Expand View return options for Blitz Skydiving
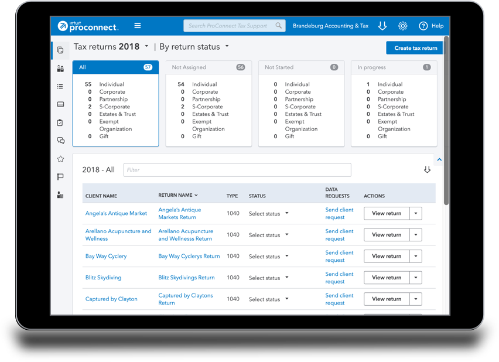The width and height of the screenshot is (499, 362). [x=416, y=278]
